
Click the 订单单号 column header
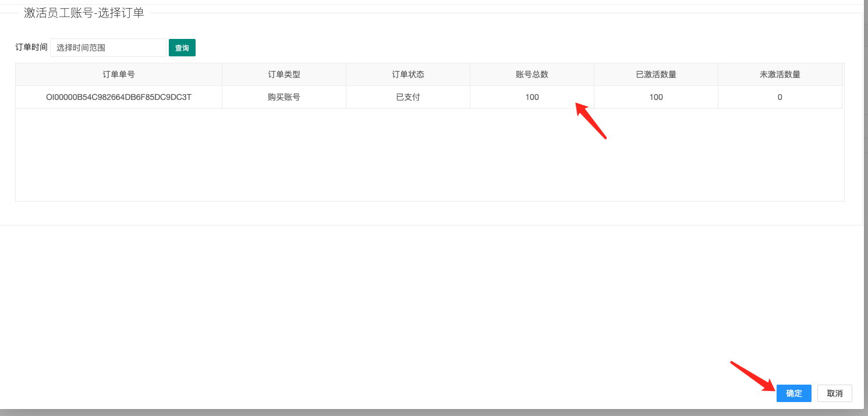pos(119,74)
